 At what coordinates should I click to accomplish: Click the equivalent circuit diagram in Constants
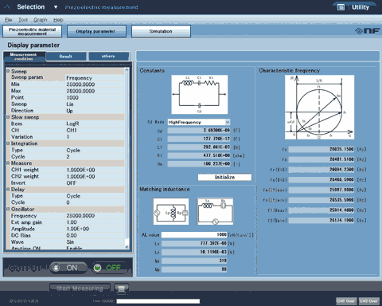coord(200,95)
